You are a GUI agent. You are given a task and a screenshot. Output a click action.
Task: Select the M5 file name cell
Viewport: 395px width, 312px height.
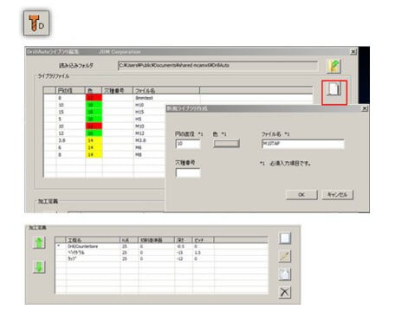click(139, 119)
